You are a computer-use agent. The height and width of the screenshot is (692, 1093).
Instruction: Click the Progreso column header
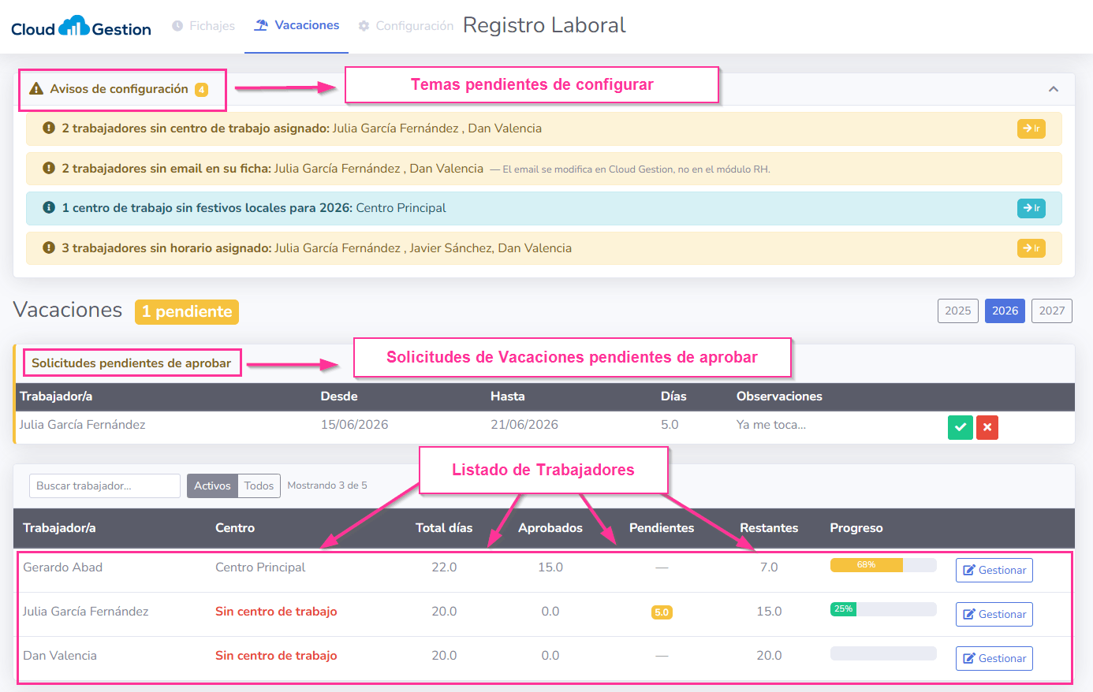(856, 528)
